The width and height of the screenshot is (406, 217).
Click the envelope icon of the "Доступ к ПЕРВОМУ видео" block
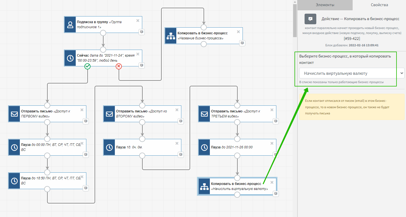pyautogui.click(x=14, y=114)
